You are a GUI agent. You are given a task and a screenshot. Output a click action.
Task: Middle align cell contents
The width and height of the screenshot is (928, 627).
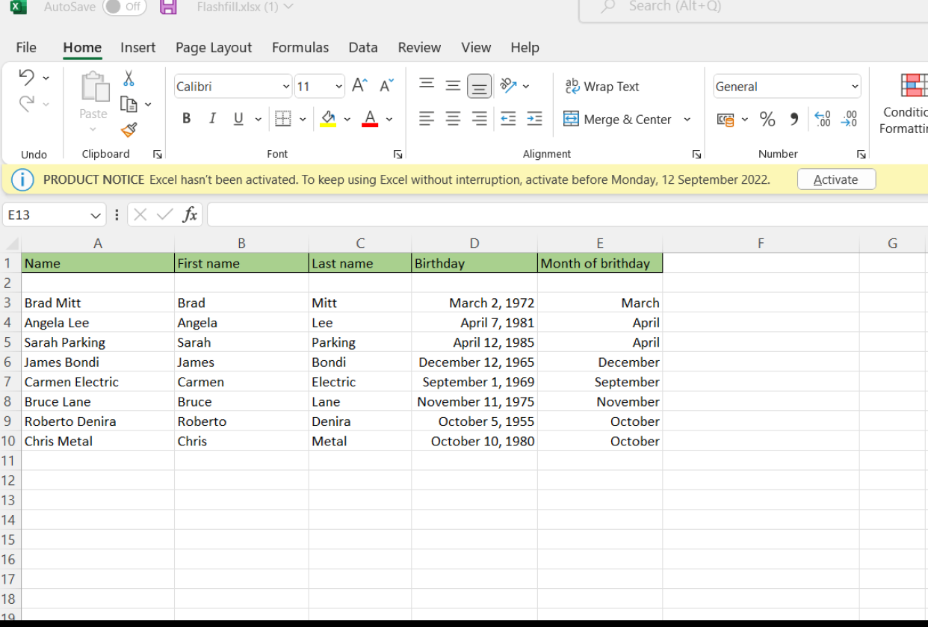coord(453,86)
